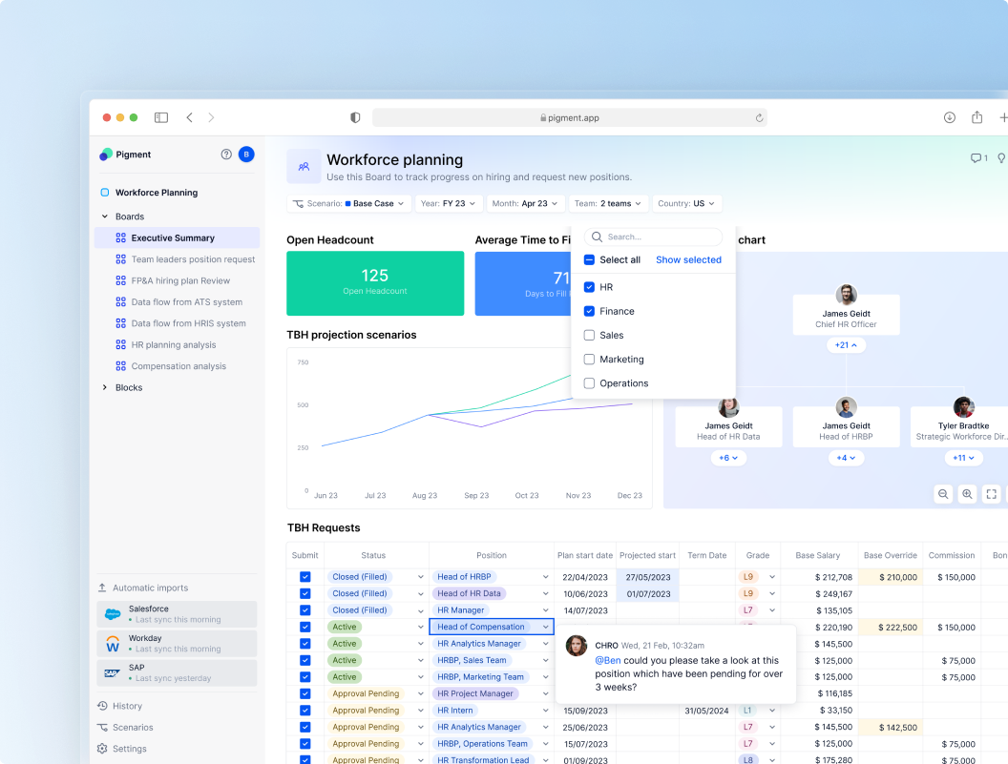1008x764 pixels.
Task: Toggle Submit checkbox for Head of HRBP row
Action: (x=304, y=577)
